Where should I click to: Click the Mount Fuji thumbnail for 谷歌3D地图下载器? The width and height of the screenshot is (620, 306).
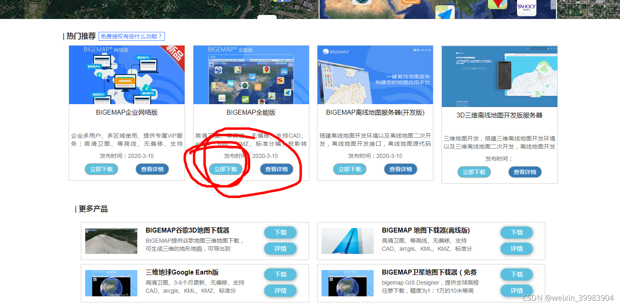click(x=111, y=241)
